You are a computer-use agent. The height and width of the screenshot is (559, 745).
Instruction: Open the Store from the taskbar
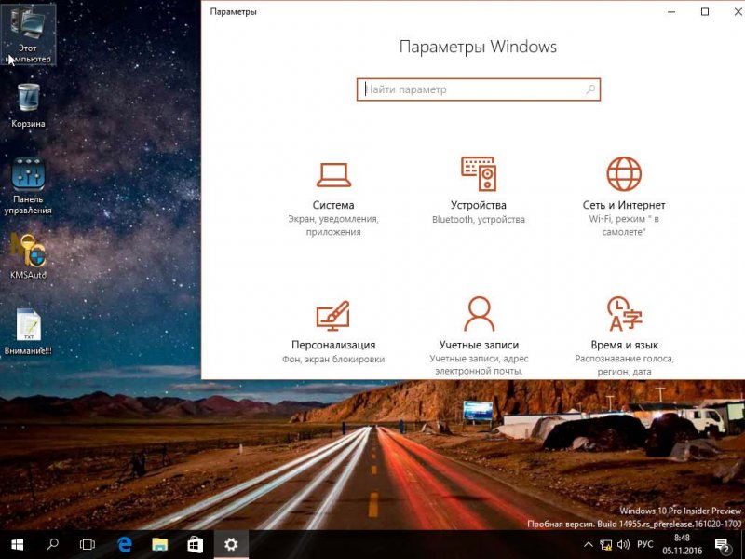(196, 544)
